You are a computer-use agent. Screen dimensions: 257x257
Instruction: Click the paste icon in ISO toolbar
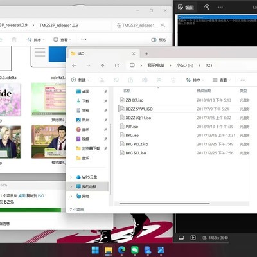click(130, 80)
